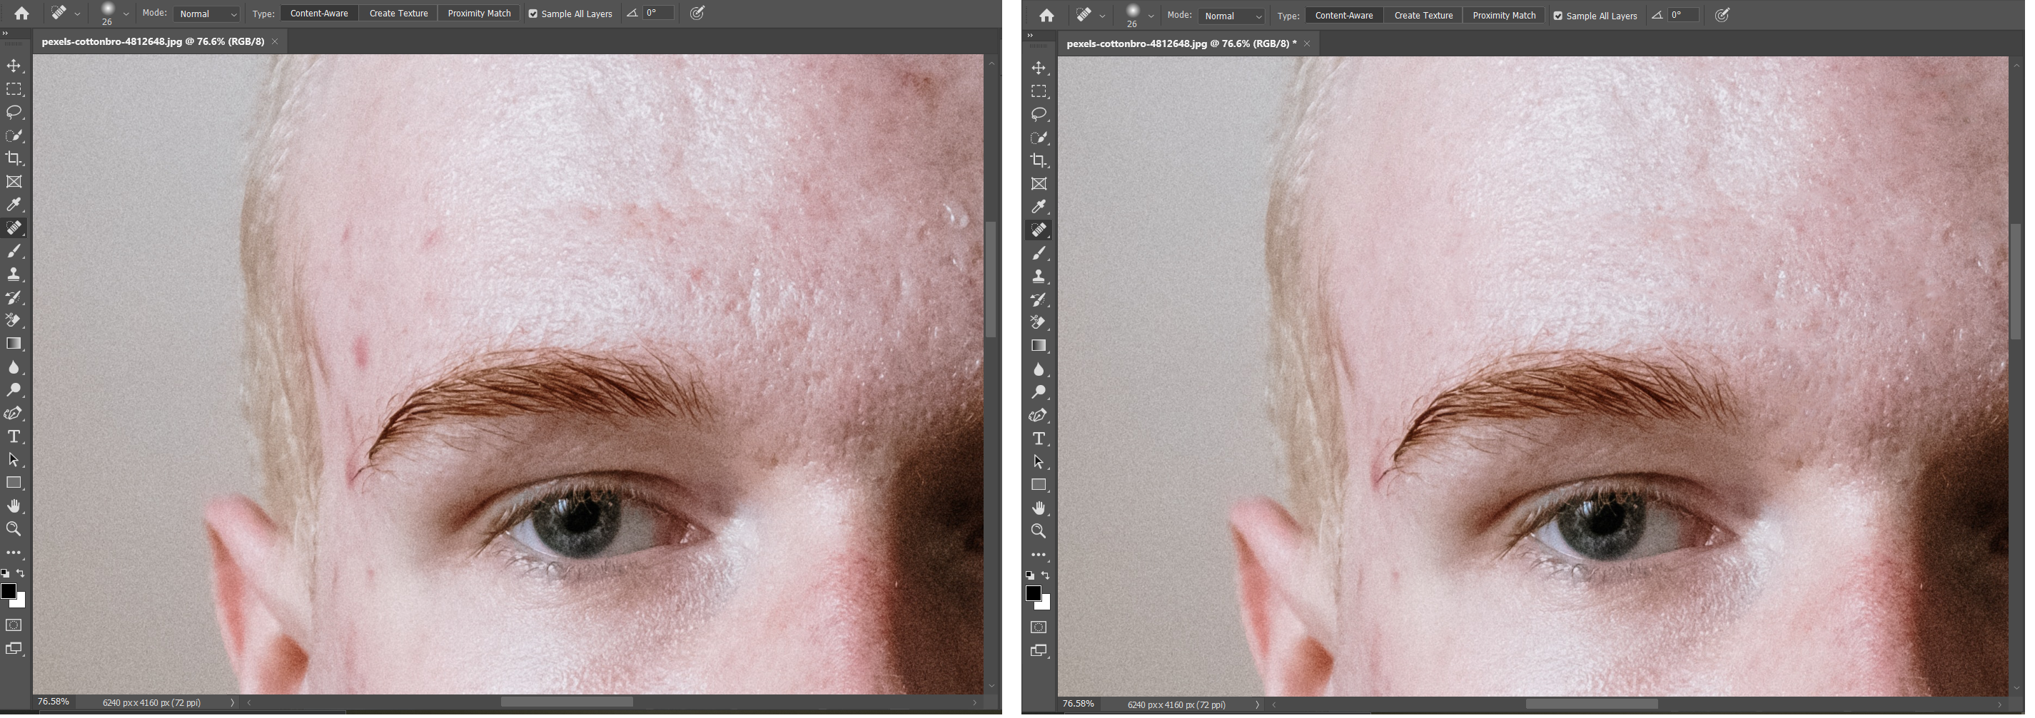Open tool preset picker arrow, right window
This screenshot has height=718, width=2035.
pyautogui.click(x=1101, y=16)
